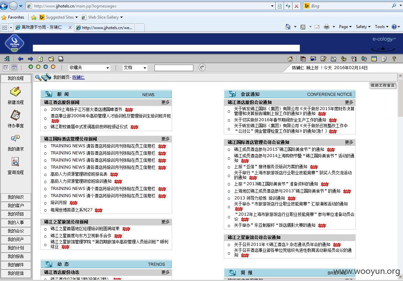This screenshot has width=403, height=281.
Task: Open the 我的知识 sidebar section
Action: (x=16, y=197)
